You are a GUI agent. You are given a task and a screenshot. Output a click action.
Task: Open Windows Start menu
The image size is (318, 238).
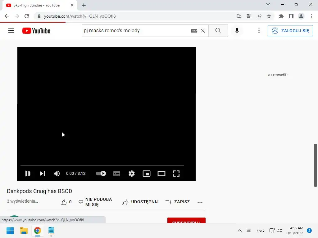click(10, 231)
